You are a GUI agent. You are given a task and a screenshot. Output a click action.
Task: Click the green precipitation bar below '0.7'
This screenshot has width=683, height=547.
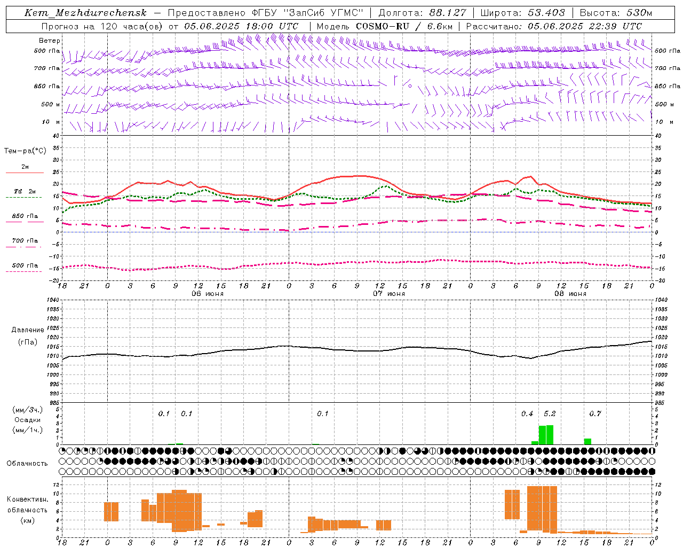coord(587,442)
